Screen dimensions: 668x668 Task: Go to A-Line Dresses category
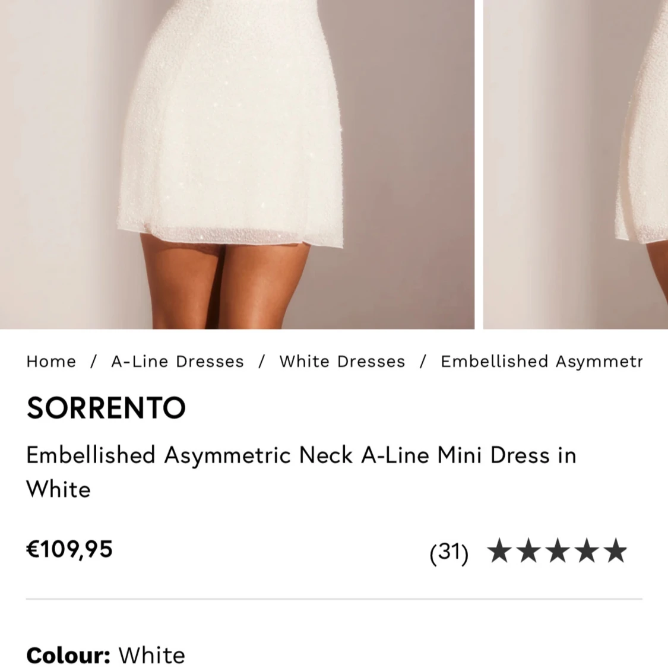177,361
